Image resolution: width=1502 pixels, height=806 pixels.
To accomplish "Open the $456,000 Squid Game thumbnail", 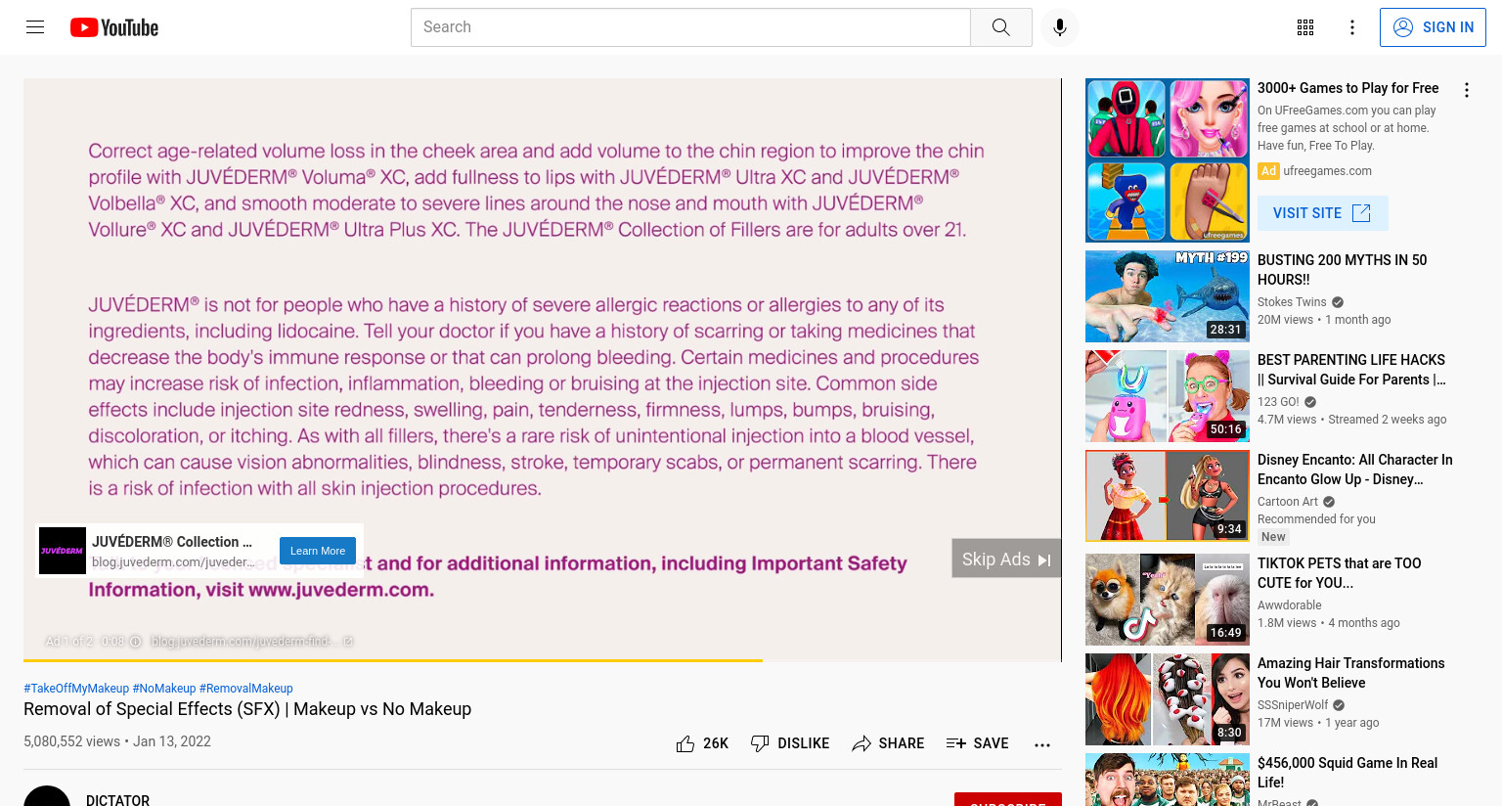I will point(1168,780).
